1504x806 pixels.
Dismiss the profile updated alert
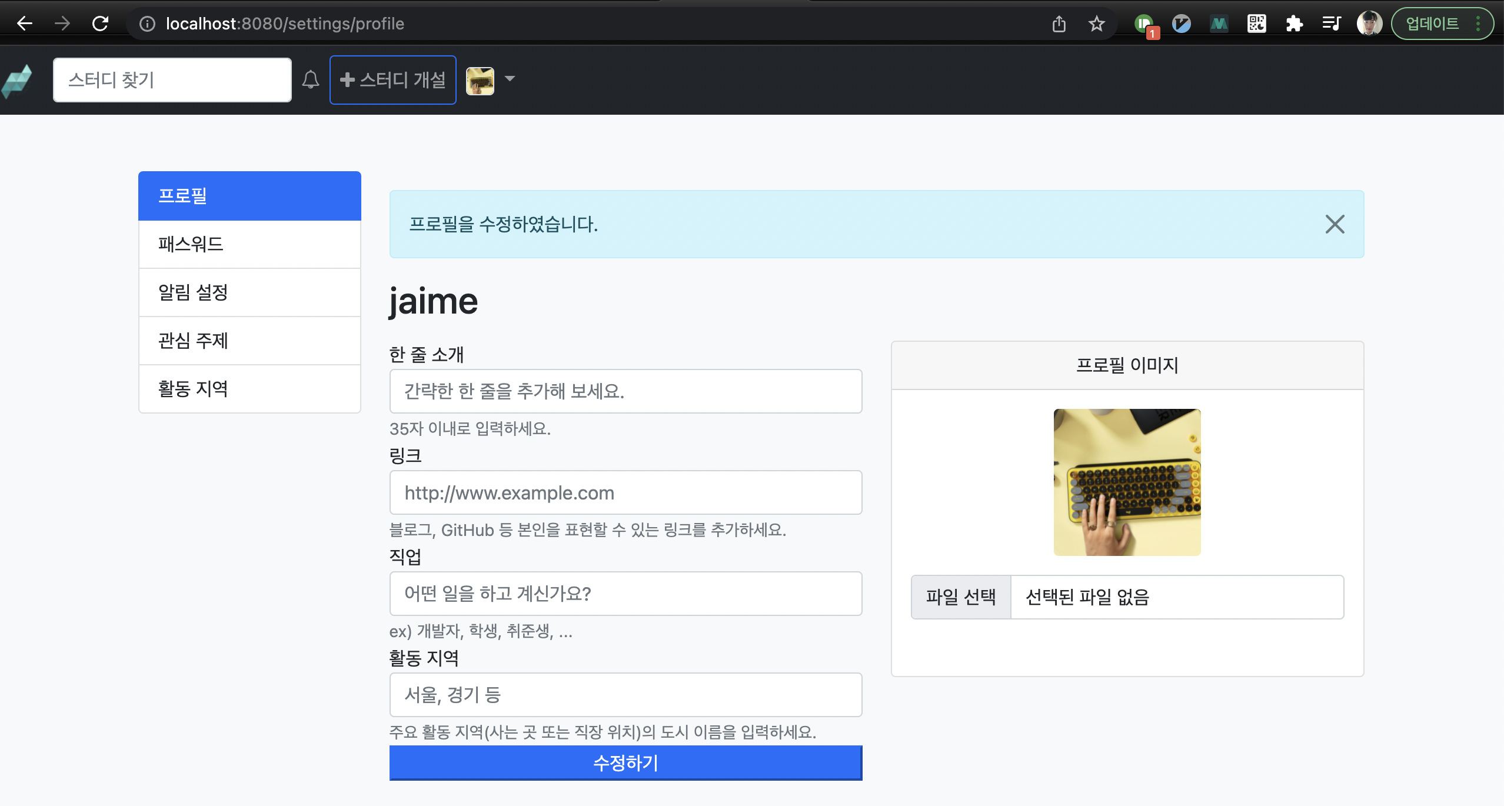coord(1335,224)
